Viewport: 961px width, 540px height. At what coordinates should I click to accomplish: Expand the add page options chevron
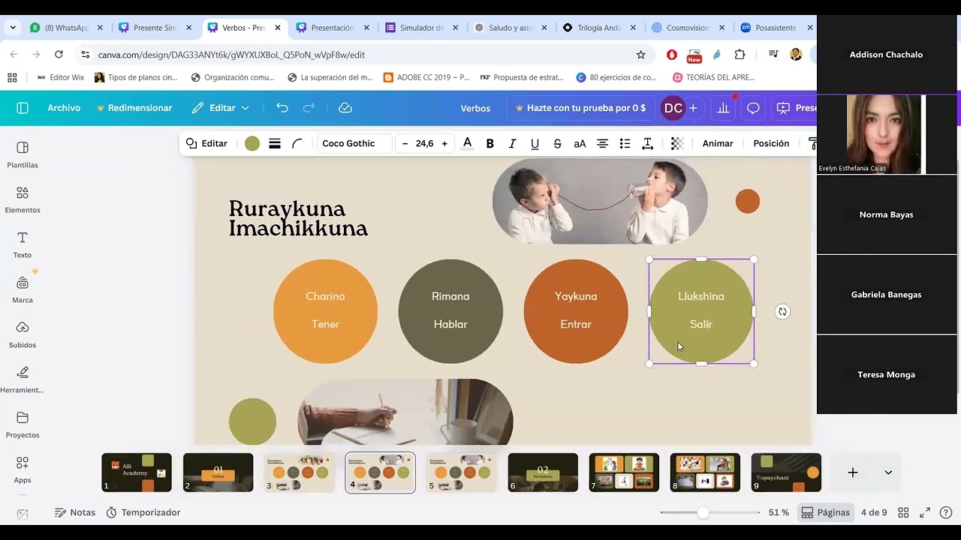[888, 472]
